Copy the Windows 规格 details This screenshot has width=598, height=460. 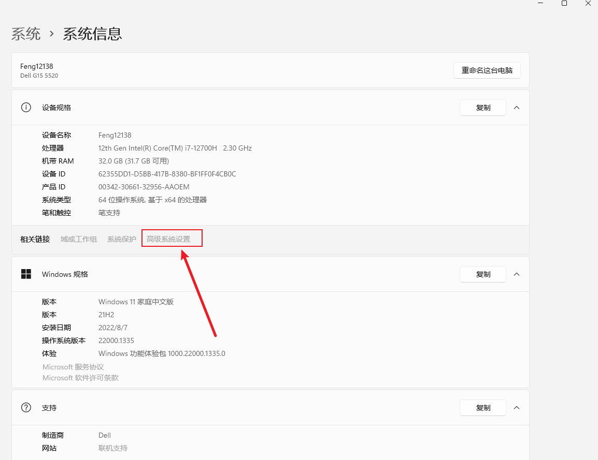(x=483, y=274)
